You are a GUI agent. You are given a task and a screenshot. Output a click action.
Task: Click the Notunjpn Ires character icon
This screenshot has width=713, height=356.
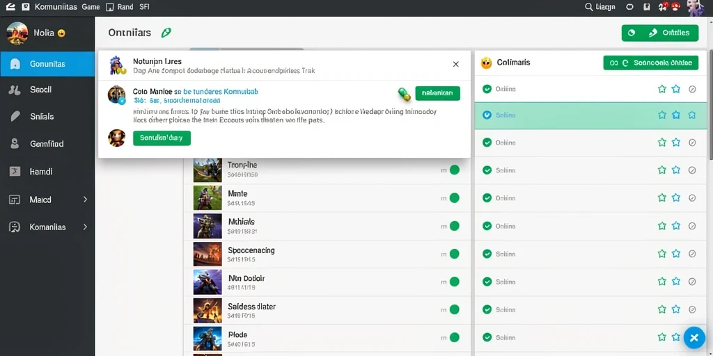point(117,65)
